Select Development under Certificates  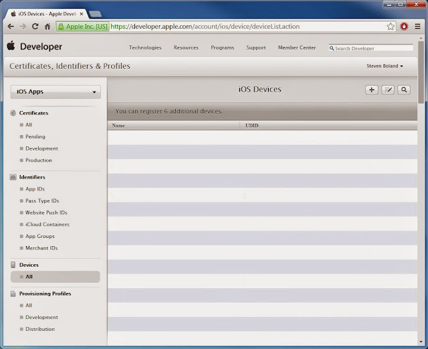coord(41,148)
